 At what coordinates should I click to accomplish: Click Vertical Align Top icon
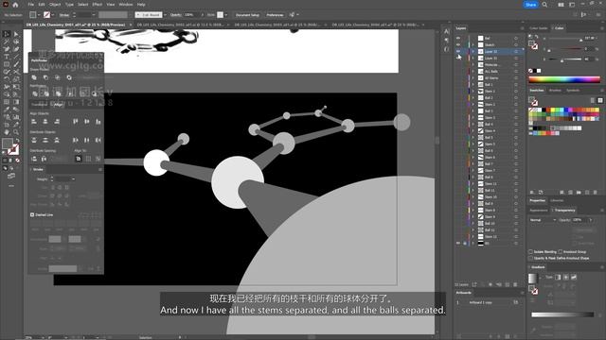click(x=76, y=122)
